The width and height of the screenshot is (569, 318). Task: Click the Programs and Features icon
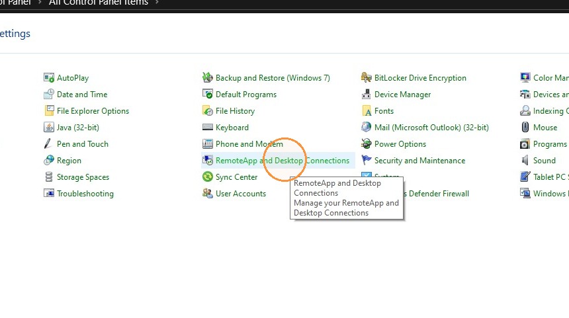tap(525, 144)
